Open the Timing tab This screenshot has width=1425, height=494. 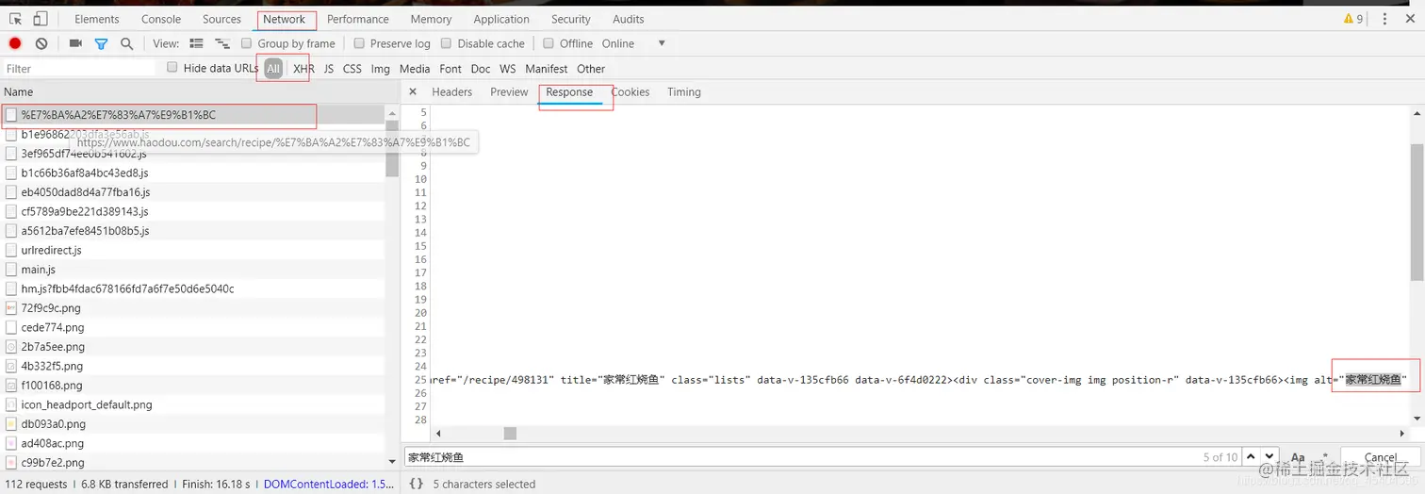(684, 92)
